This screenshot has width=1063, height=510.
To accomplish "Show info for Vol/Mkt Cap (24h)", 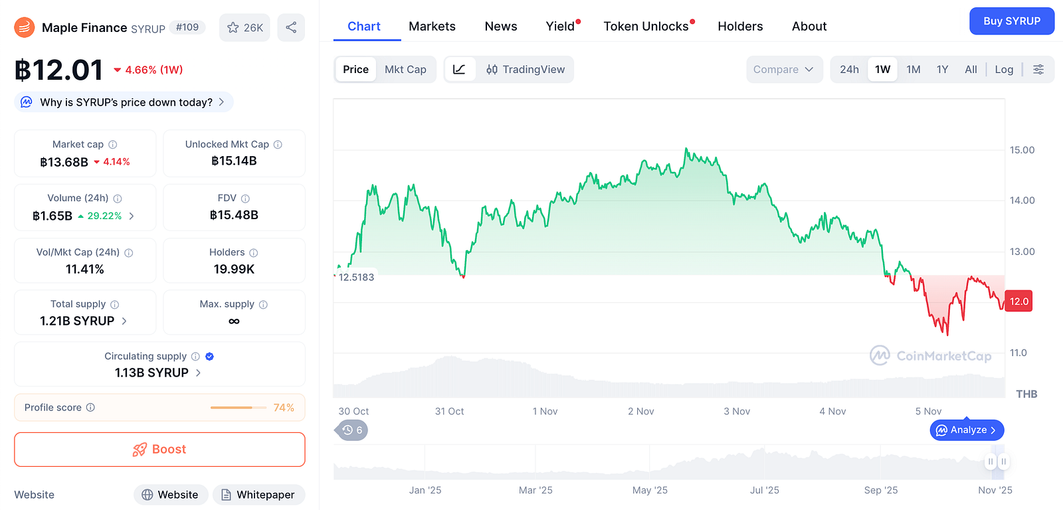I will 129,252.
